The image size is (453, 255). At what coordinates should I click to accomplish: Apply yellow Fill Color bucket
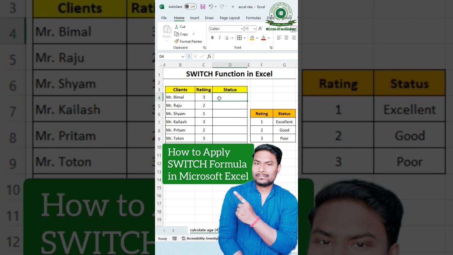tap(252, 38)
